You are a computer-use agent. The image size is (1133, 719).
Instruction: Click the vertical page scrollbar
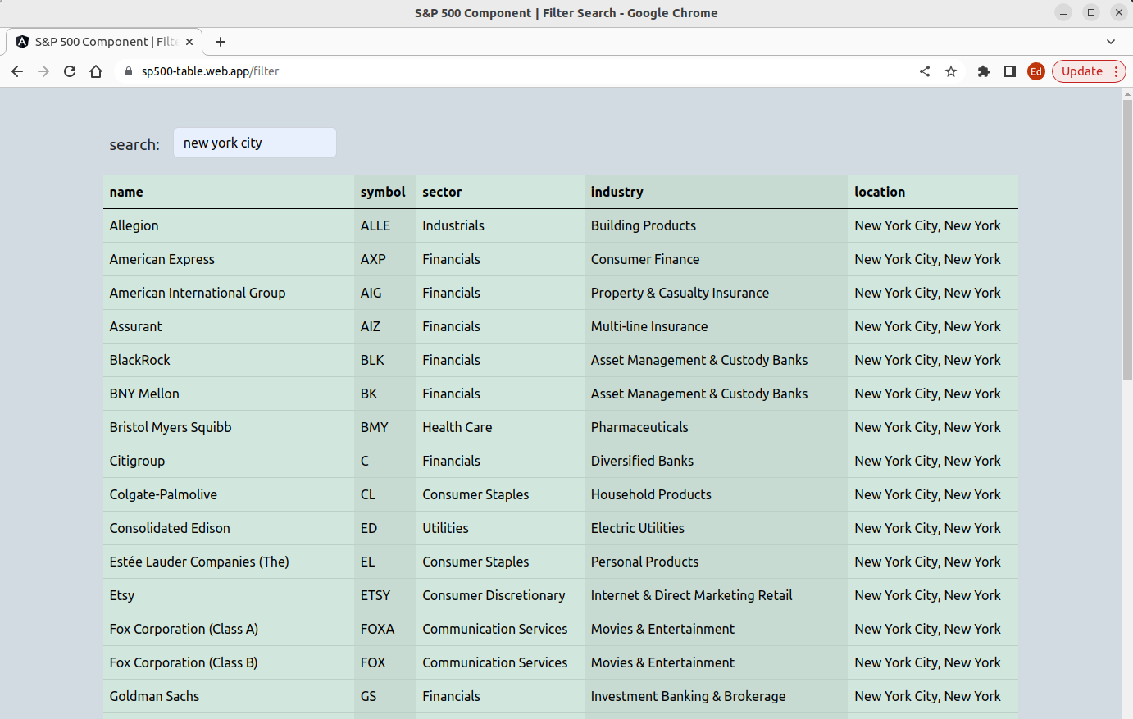1127,238
